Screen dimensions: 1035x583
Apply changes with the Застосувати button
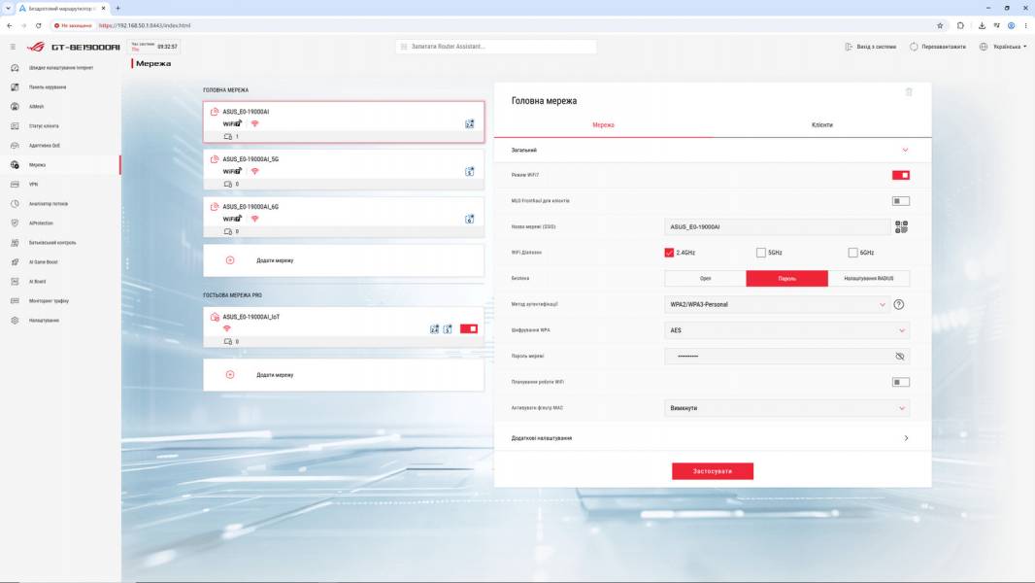[x=713, y=471]
